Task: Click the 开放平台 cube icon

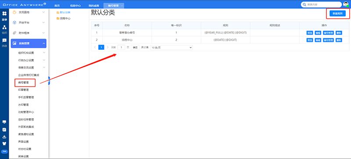Action: (14, 23)
